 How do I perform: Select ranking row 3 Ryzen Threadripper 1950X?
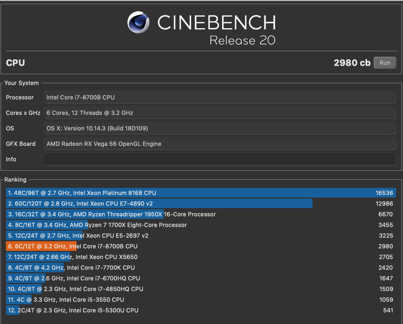click(201, 214)
